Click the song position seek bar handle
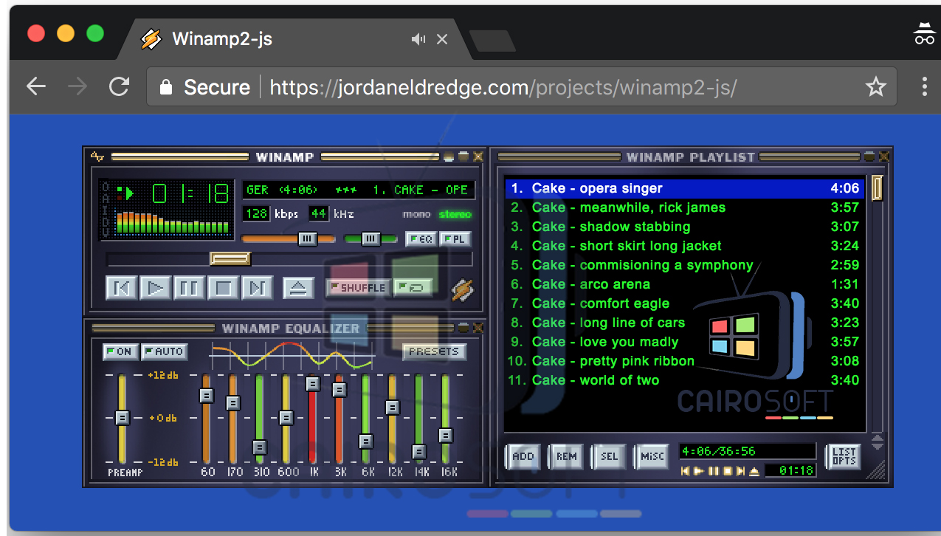 pos(230,259)
